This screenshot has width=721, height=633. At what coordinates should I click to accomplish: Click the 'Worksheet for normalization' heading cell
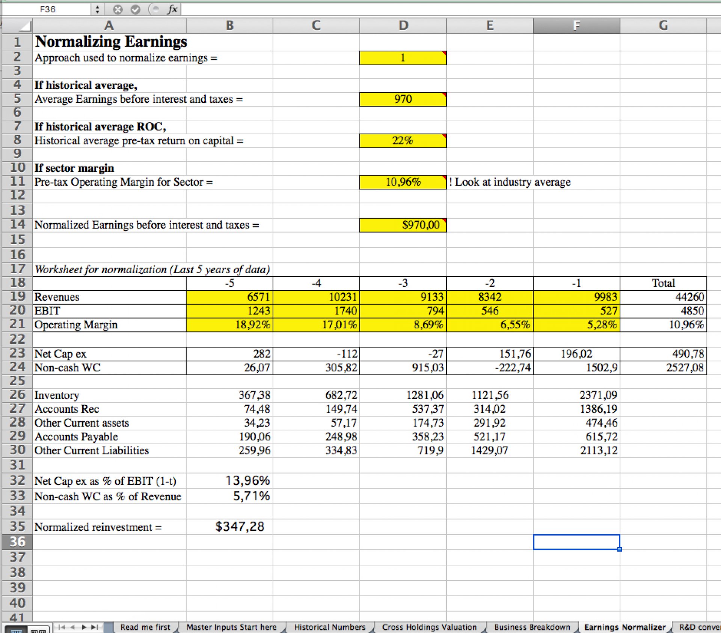(x=152, y=269)
